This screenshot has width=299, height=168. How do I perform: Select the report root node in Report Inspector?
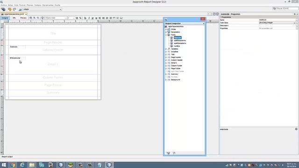[x=176, y=27]
